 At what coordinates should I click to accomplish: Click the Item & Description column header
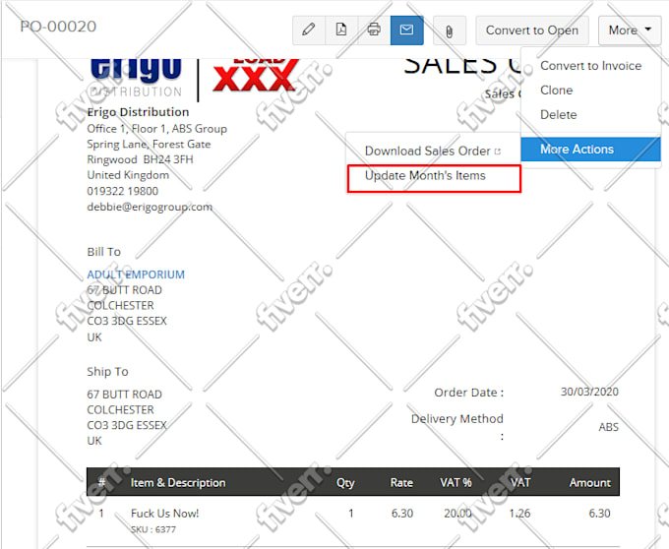178,482
